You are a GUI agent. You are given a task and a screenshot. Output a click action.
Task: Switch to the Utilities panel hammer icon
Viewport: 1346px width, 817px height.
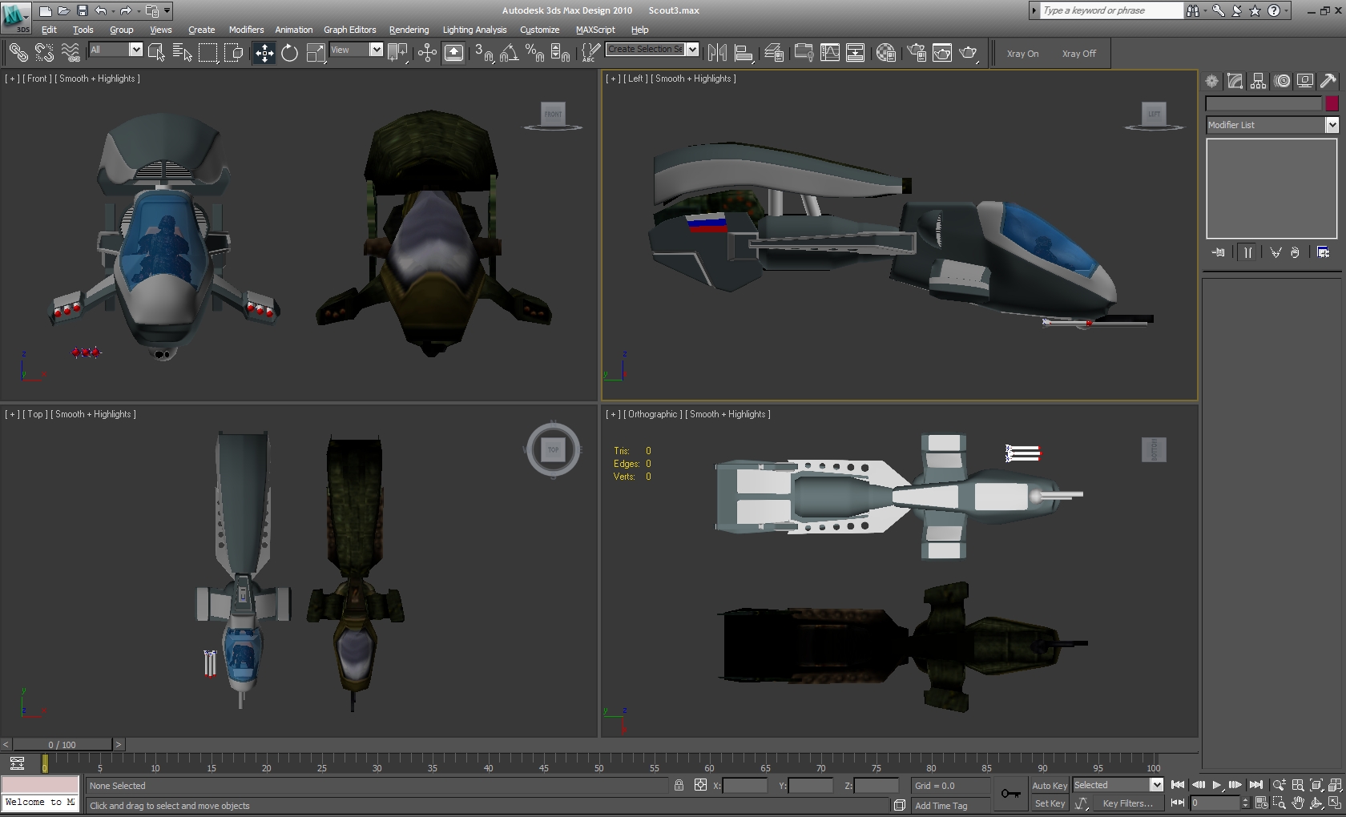click(x=1328, y=81)
